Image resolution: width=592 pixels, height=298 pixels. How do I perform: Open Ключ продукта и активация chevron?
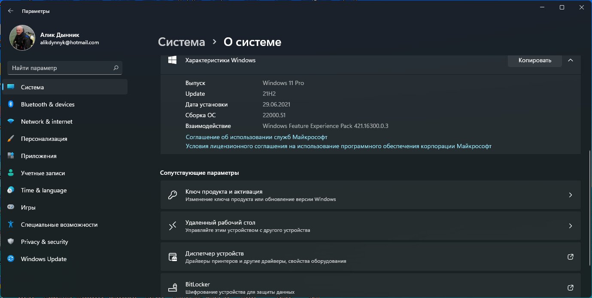point(571,195)
